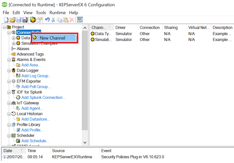Screen dimensions: 234x163
Task: Collapse the Project tree root node
Action: coord(4,27)
